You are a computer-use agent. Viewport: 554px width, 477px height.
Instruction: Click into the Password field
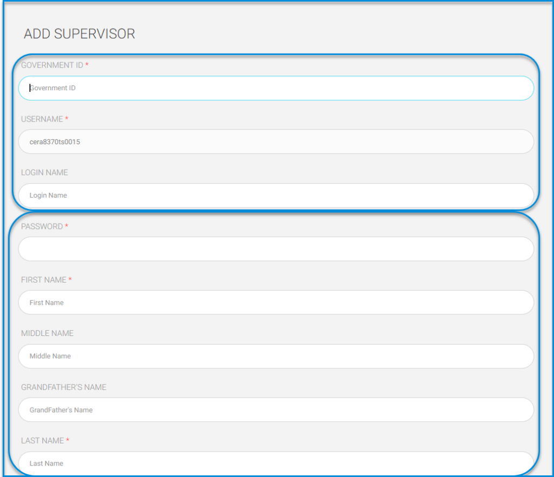276,249
